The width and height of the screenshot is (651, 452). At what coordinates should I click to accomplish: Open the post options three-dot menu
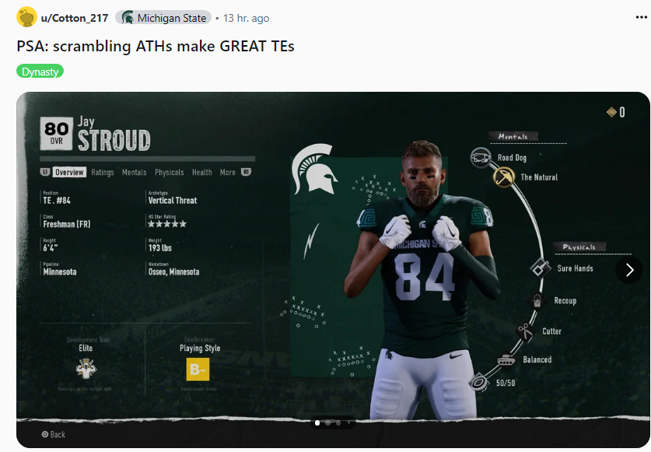(x=641, y=17)
